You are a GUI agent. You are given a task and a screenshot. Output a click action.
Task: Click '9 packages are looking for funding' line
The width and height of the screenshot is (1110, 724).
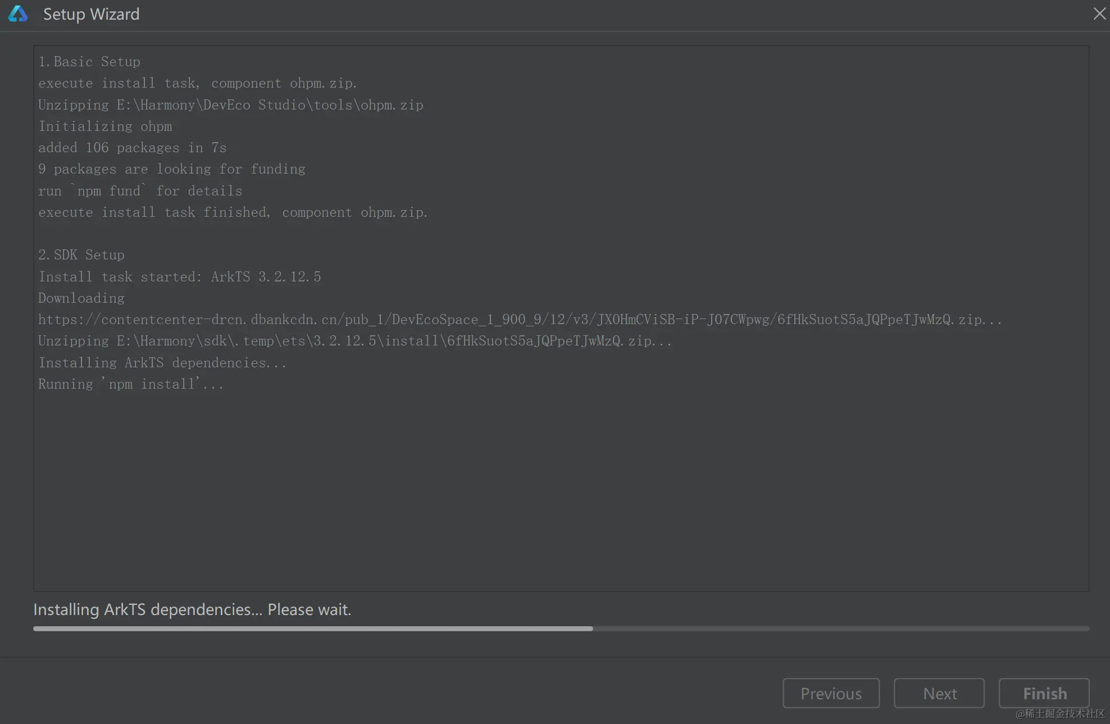(172, 169)
